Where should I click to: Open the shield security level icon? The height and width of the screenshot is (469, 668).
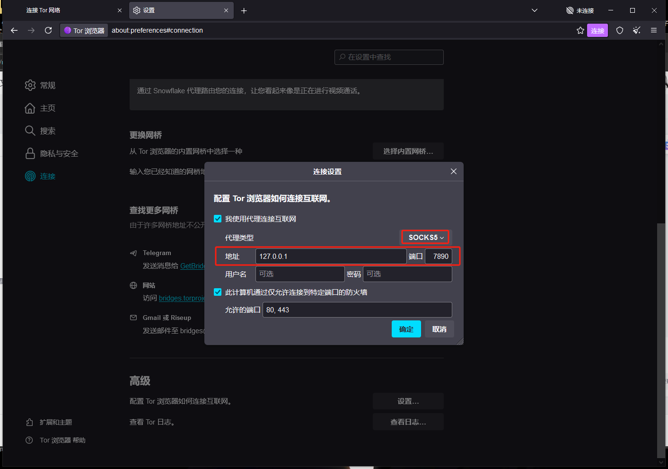(x=620, y=30)
